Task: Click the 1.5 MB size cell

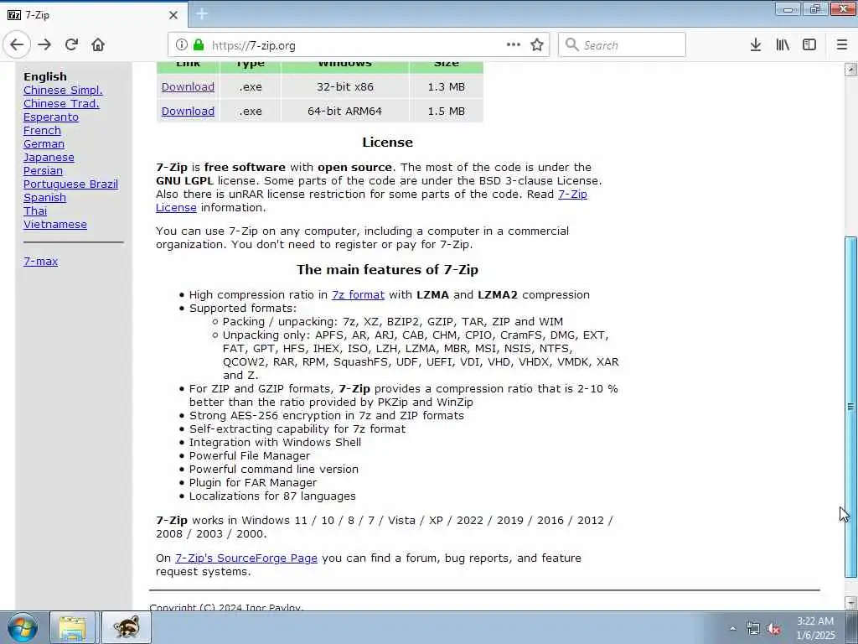Action: [x=446, y=112]
